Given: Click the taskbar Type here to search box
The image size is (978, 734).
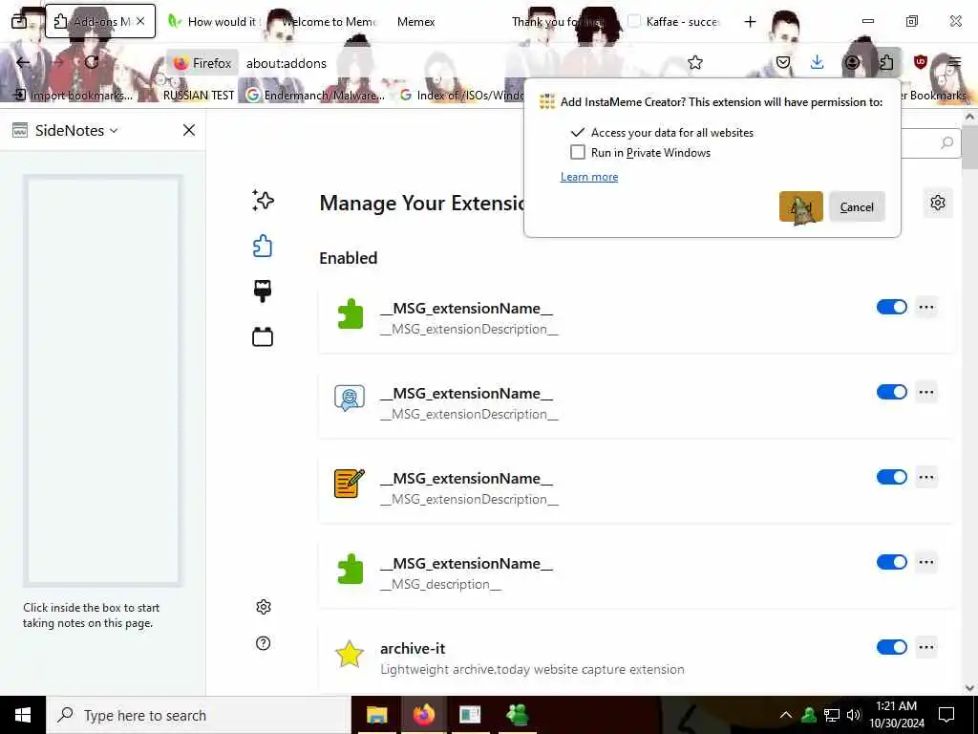Looking at the screenshot, I should tap(199, 715).
